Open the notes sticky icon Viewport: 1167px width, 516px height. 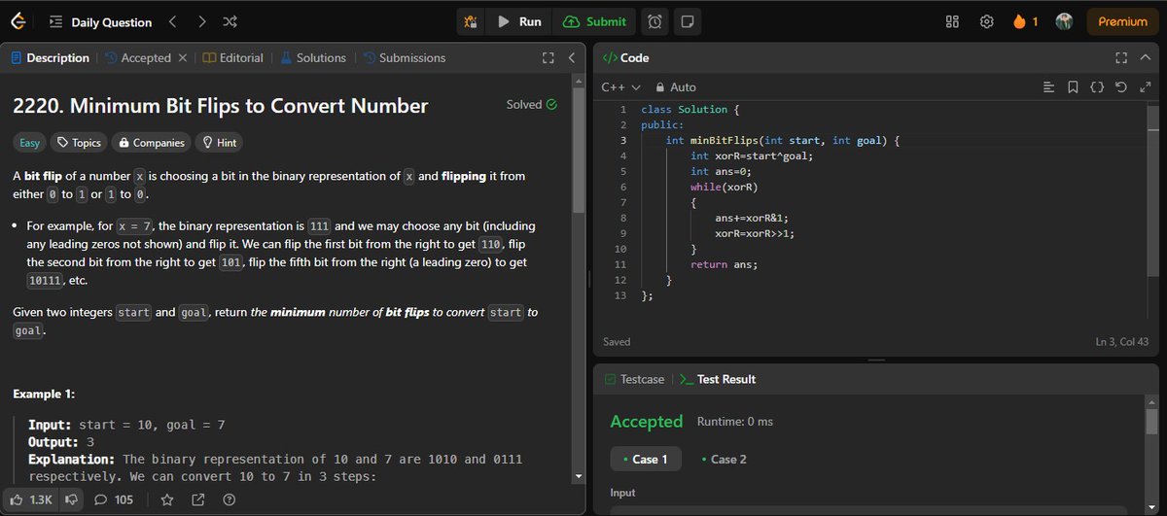tap(687, 21)
